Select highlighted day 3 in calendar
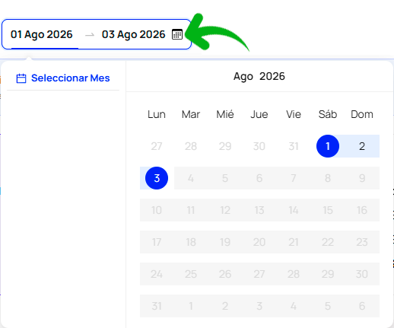This screenshot has height=328, width=394. (x=157, y=178)
